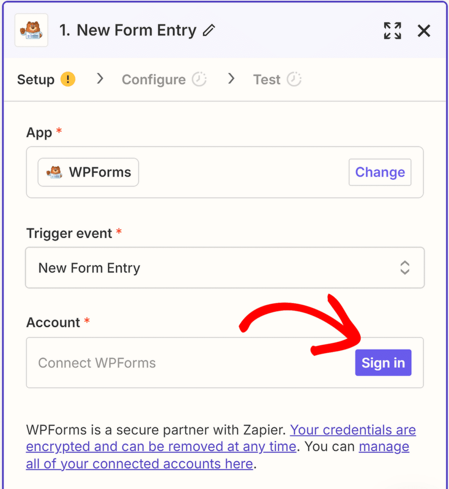Click the clock icon next to Test
The width and height of the screenshot is (449, 489).
coord(294,79)
